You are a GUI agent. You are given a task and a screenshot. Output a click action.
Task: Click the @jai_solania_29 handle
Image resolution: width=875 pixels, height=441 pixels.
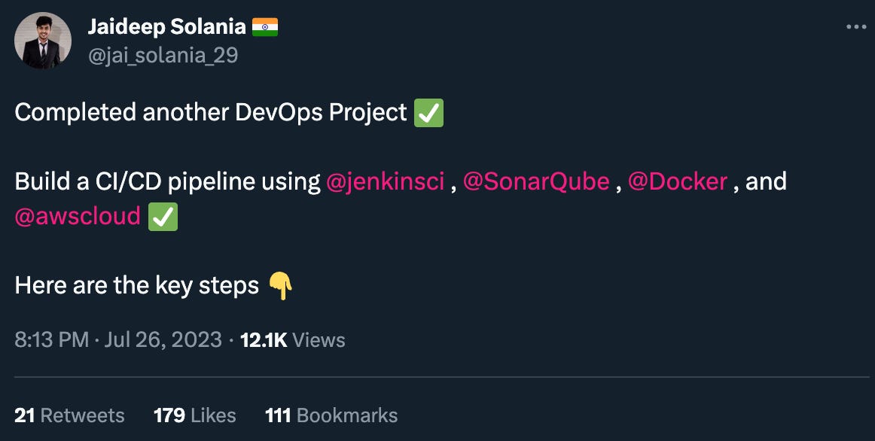pos(163,55)
